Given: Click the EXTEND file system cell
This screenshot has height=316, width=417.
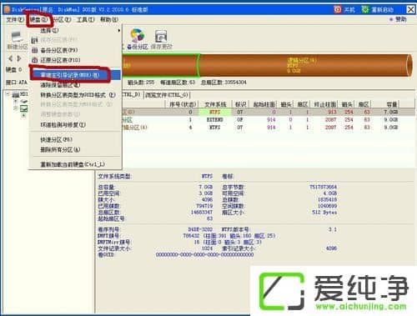Looking at the screenshot, I should click(x=215, y=119).
